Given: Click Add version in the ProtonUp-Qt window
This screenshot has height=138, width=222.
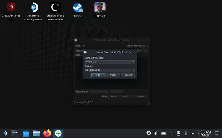Looking at the screenshot, I should (82, 92).
